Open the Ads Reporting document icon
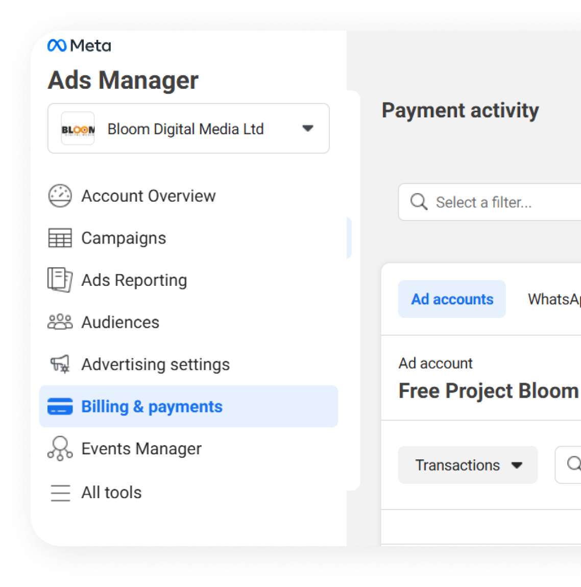This screenshot has height=587, width=581. (60, 280)
